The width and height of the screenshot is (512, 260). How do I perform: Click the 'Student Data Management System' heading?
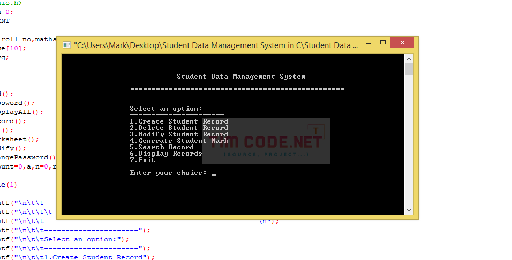[242, 77]
